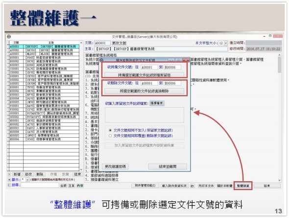Click the 新增 button under document list
The height and width of the screenshot is (218, 289).
(17, 174)
